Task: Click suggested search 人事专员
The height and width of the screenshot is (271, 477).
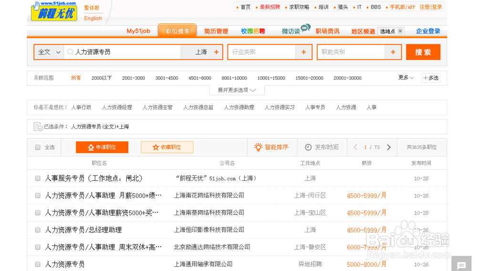Action: (315, 107)
